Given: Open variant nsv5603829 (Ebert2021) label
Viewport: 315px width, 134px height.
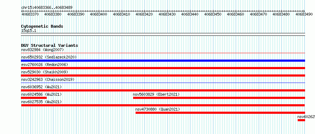Looking at the screenshot, I should pos(156,94).
